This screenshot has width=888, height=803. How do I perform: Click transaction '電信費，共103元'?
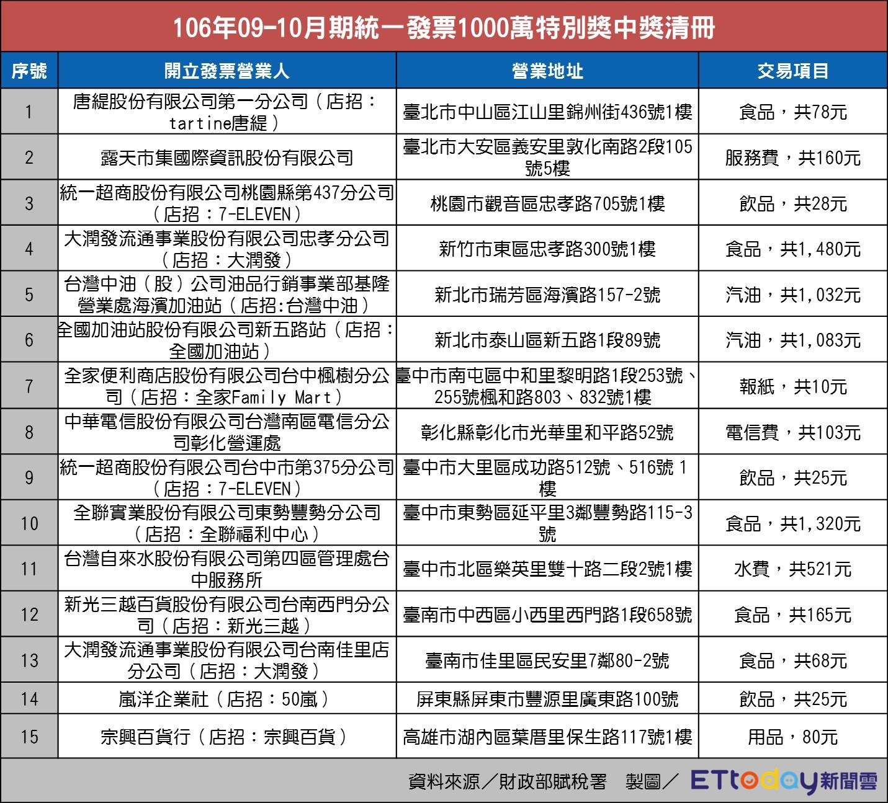point(793,432)
